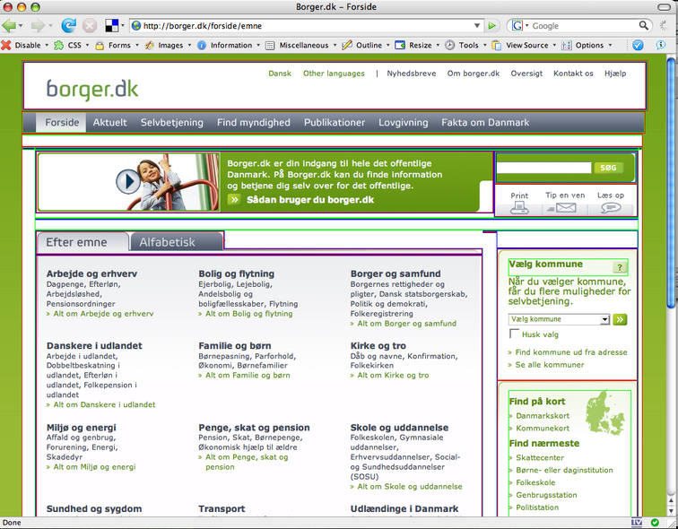Click the green check icon in status bar
The image size is (678, 529).
[x=655, y=523]
